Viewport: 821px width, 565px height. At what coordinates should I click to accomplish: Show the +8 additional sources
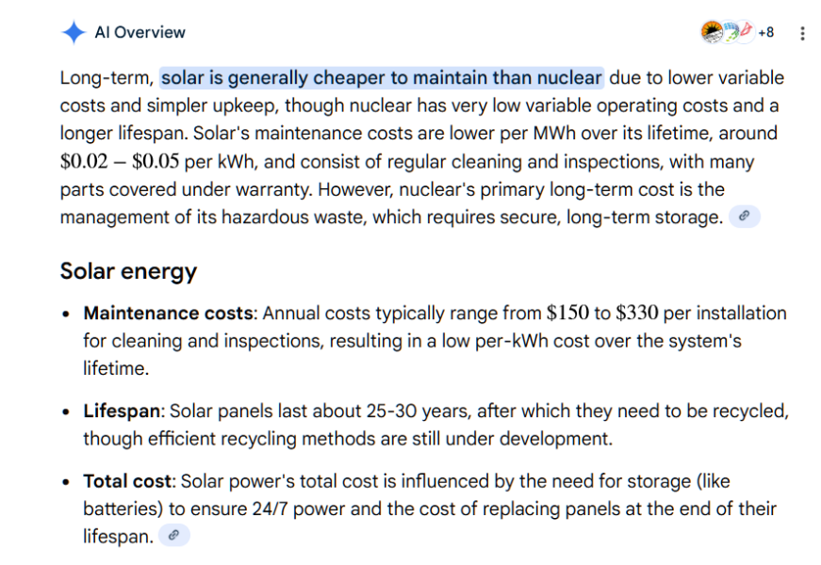[765, 32]
